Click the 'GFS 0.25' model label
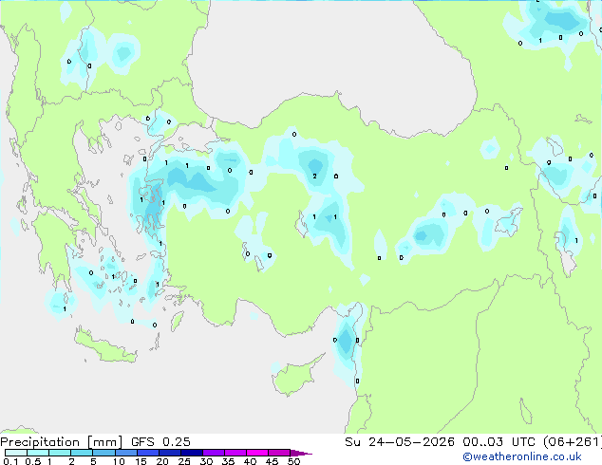The image size is (602, 465). click(160, 442)
